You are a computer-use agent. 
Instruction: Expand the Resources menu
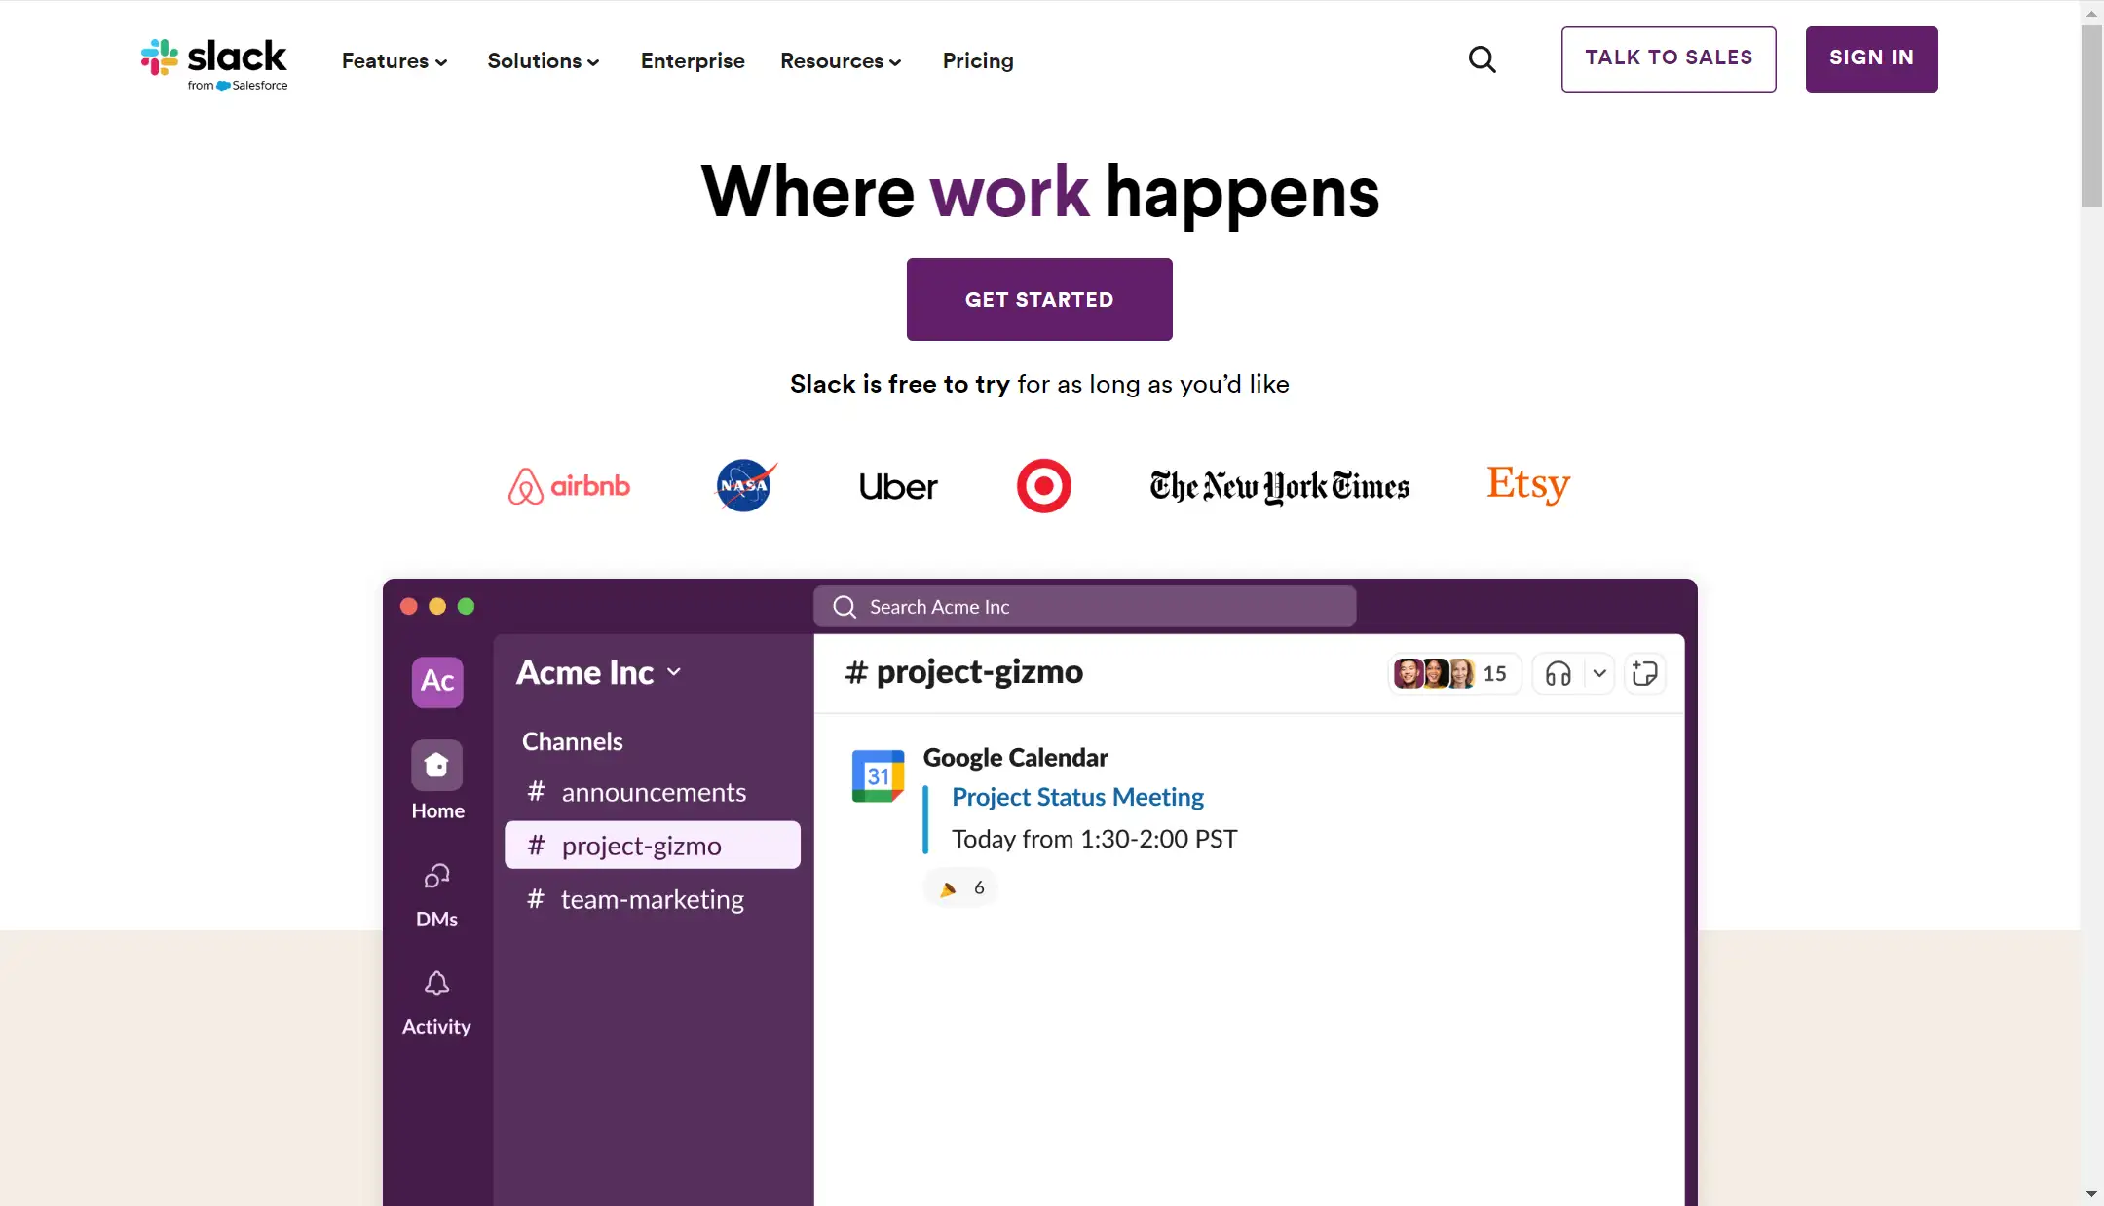coord(841,60)
